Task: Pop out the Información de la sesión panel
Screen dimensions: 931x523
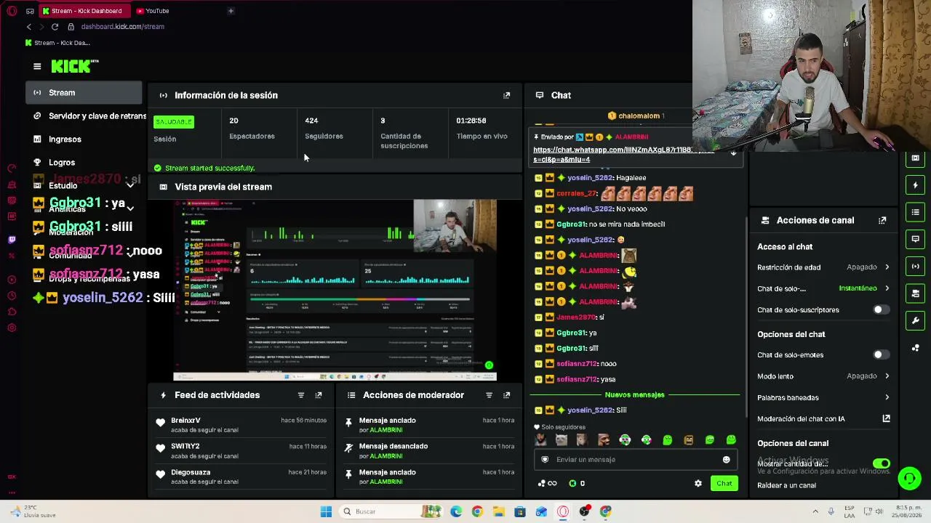Action: click(507, 95)
